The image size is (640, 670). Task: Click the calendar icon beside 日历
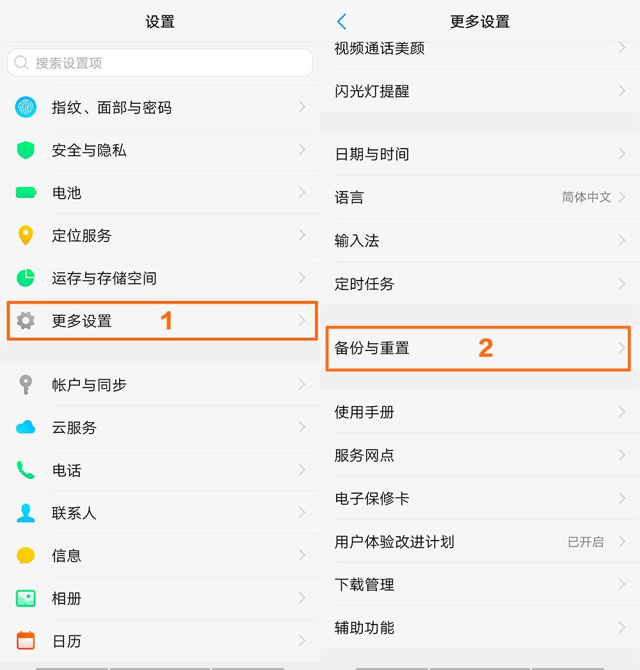(x=24, y=641)
